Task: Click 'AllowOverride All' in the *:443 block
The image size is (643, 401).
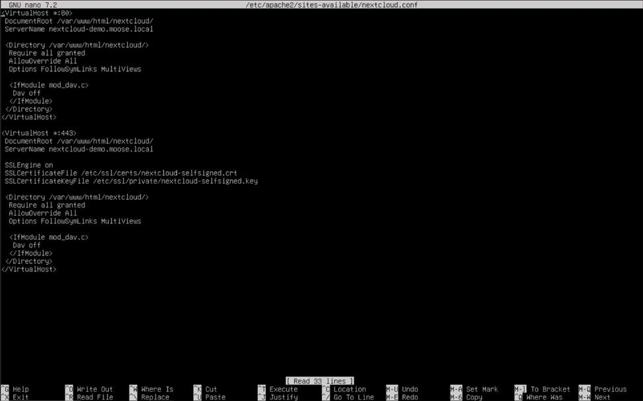Action: 43,213
